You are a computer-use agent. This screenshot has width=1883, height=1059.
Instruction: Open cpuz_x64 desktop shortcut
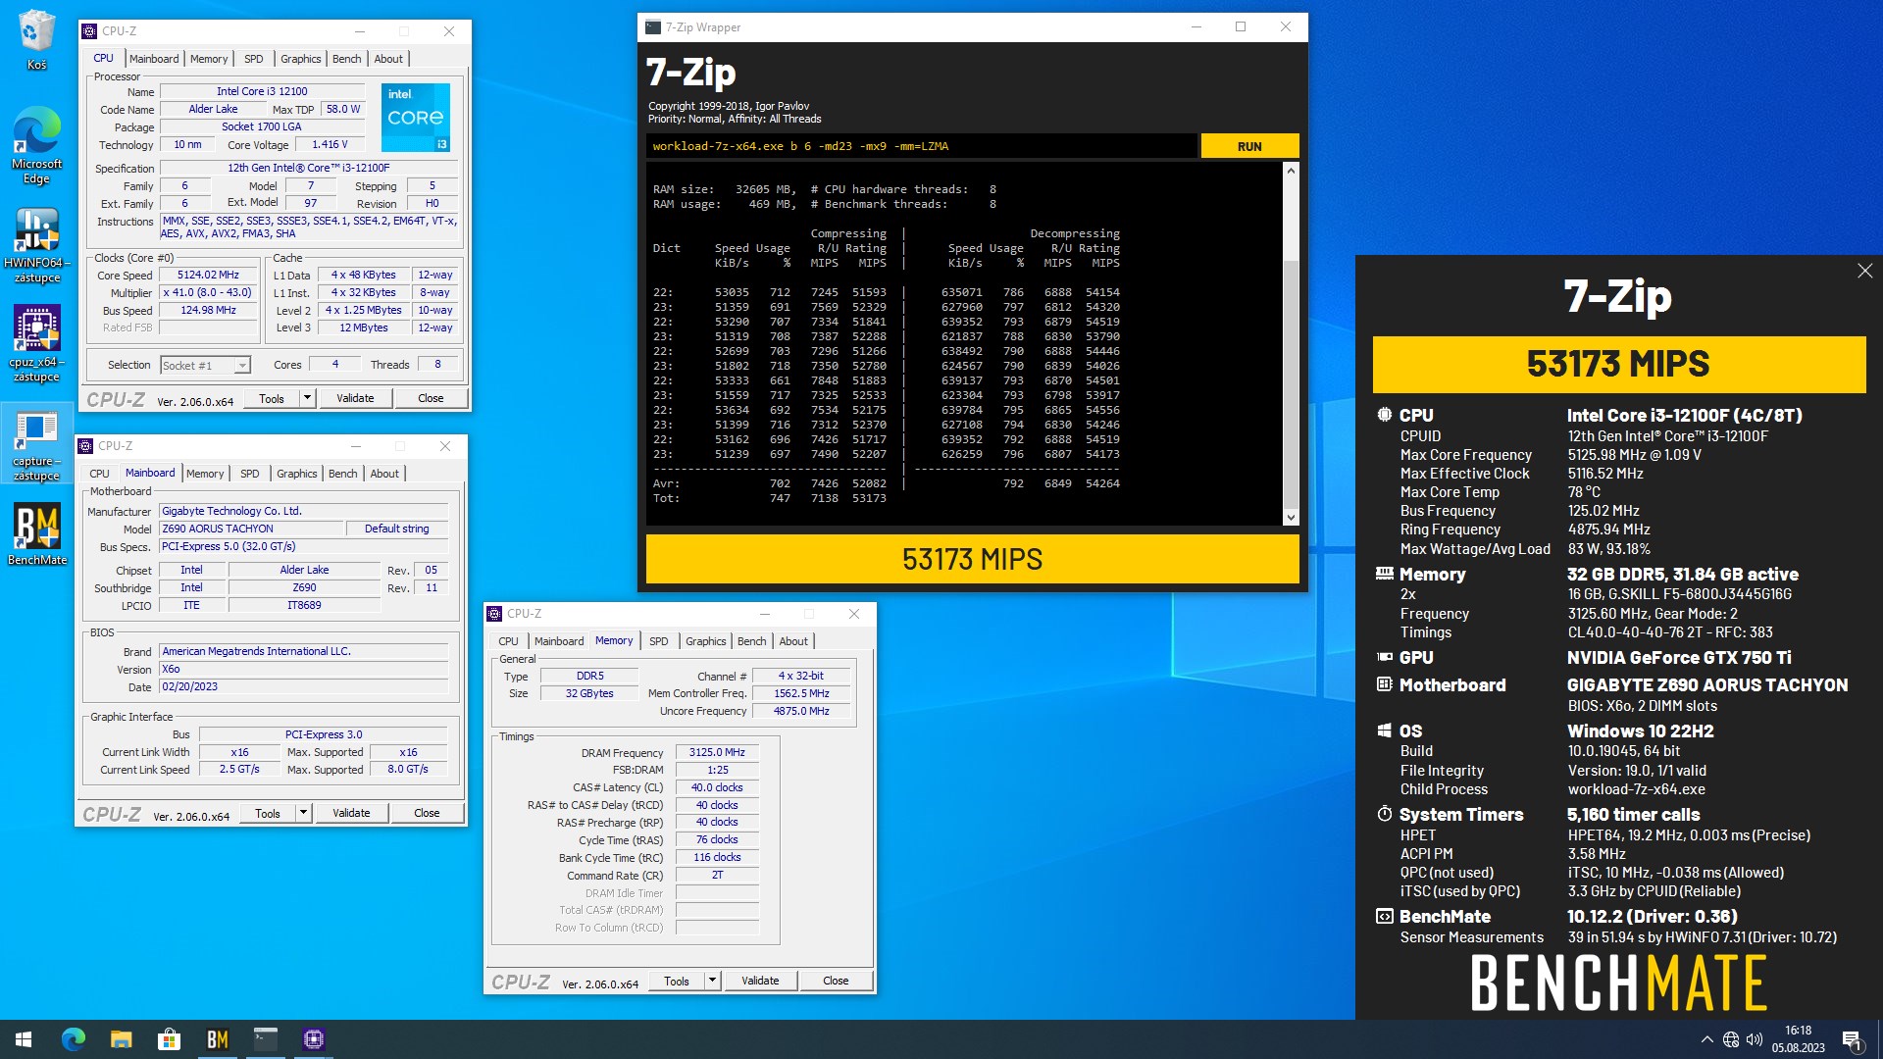point(36,343)
